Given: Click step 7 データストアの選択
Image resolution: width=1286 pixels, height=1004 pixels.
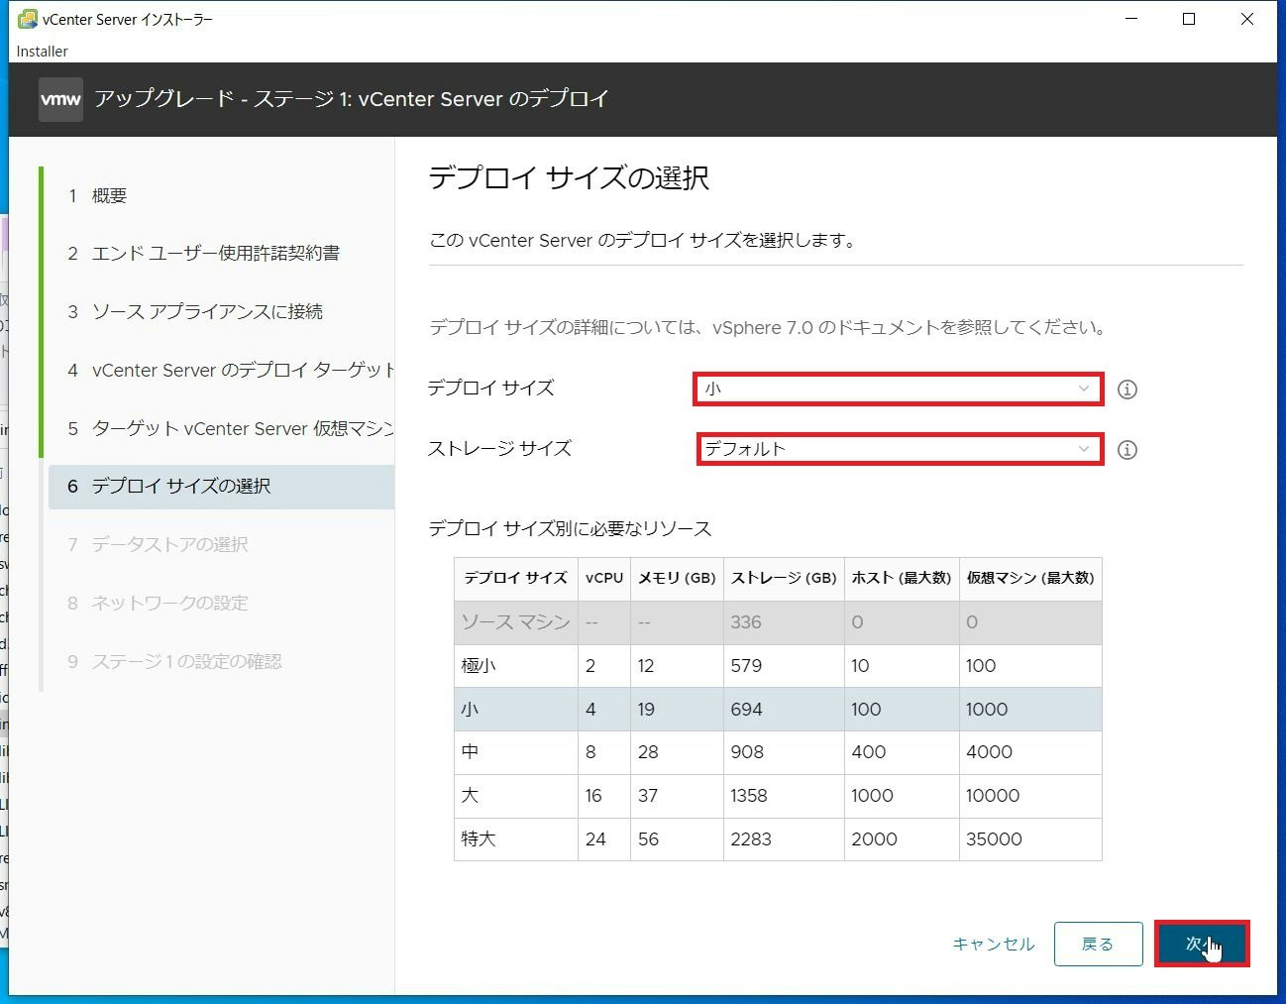Looking at the screenshot, I should click(158, 545).
